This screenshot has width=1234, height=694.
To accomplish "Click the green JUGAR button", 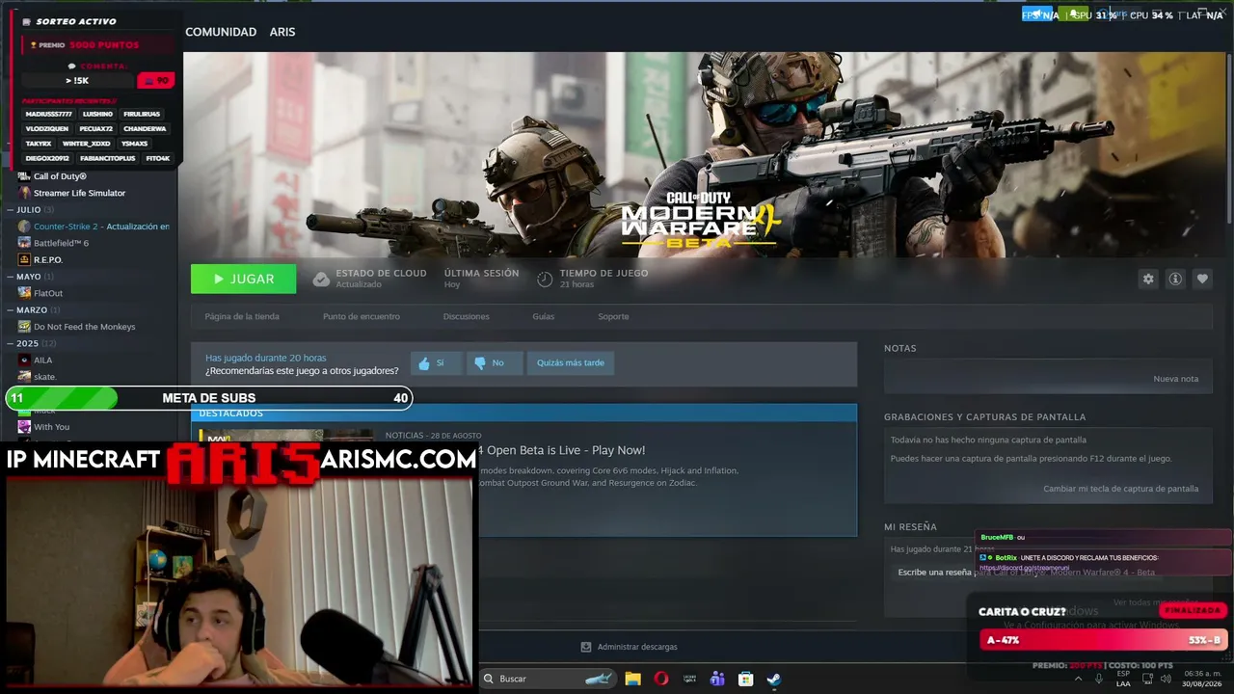I will point(244,279).
